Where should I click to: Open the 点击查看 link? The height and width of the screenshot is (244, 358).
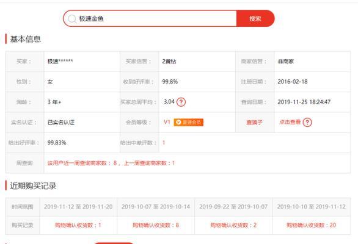[x=290, y=122]
